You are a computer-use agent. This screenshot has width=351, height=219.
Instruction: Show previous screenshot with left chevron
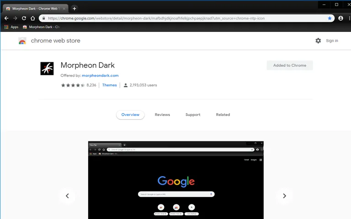click(67, 196)
